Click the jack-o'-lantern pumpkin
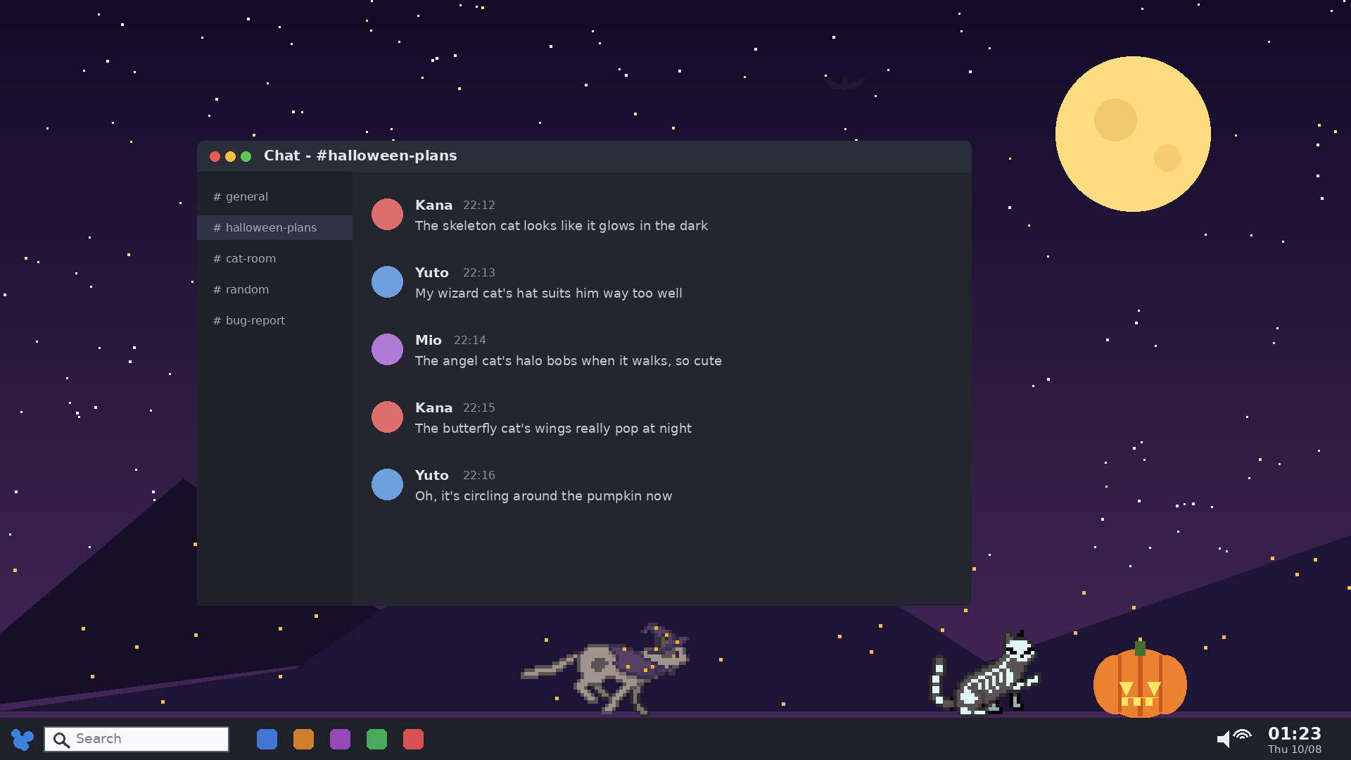 (1140, 680)
